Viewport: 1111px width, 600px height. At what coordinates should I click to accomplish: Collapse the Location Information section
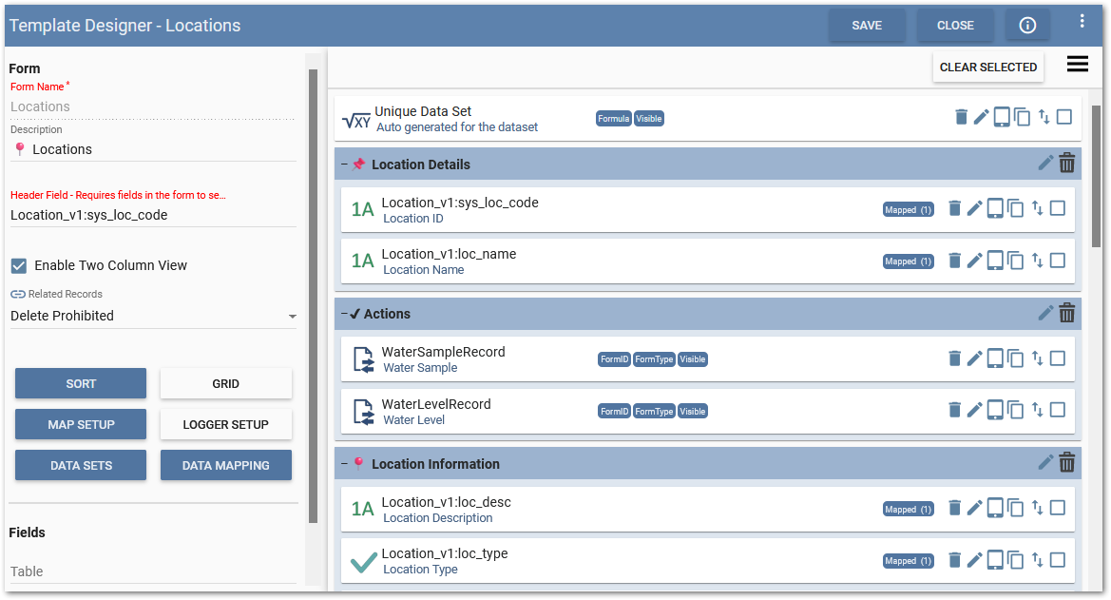click(x=344, y=464)
